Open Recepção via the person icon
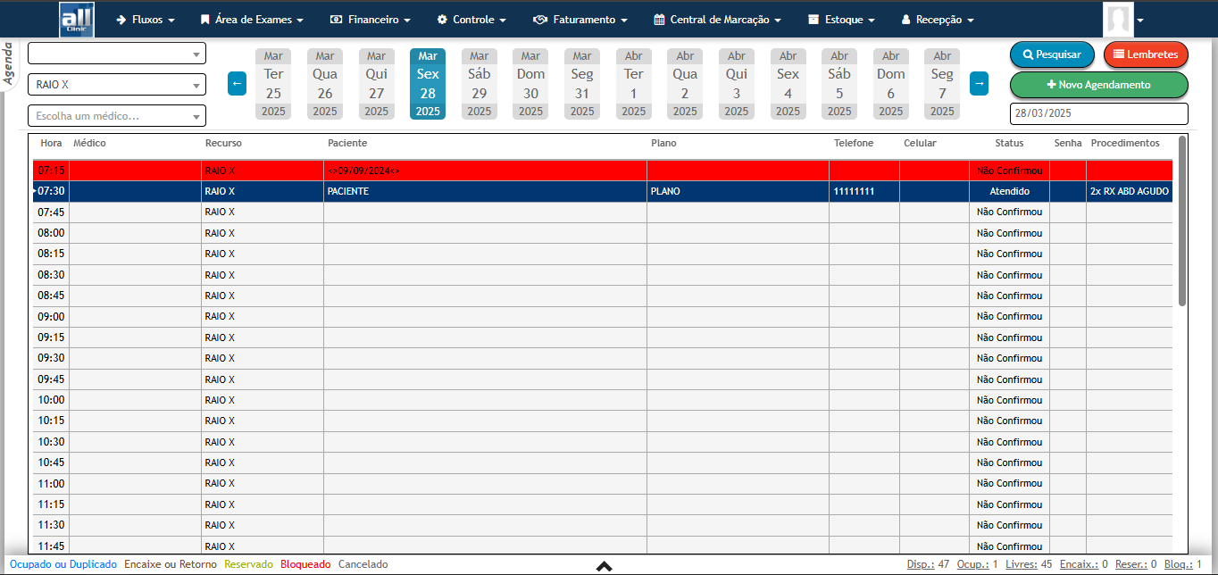The height and width of the screenshot is (575, 1218). click(905, 18)
